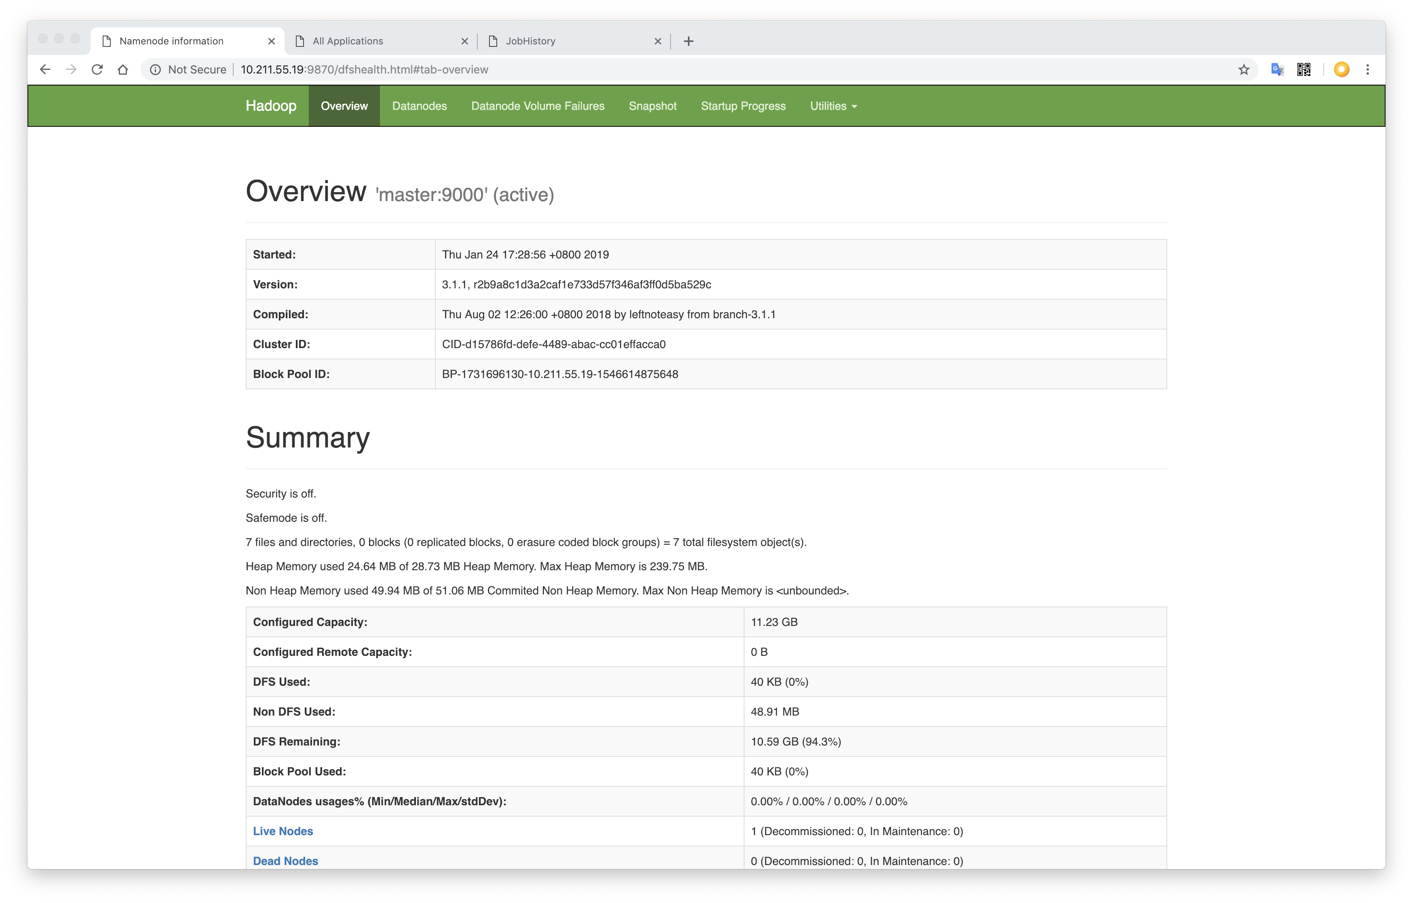
Task: Click the Configured Remote Capacity label
Action: pos(332,652)
